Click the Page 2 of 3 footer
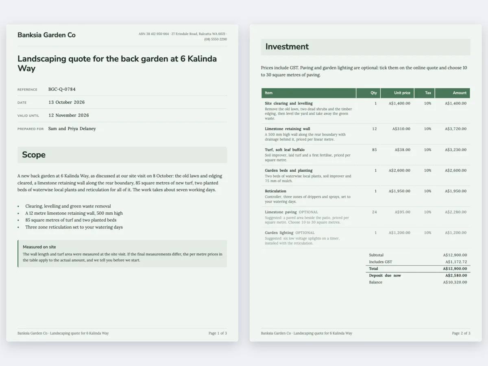Viewport: 488px width, 366px height. click(x=461, y=333)
